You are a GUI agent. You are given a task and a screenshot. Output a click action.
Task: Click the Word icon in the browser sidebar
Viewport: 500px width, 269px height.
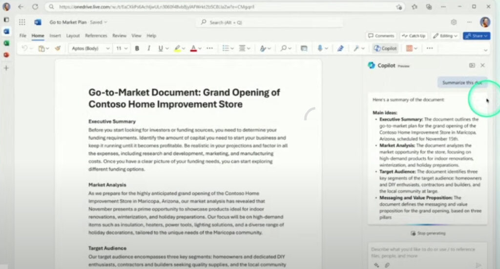(x=6, y=31)
